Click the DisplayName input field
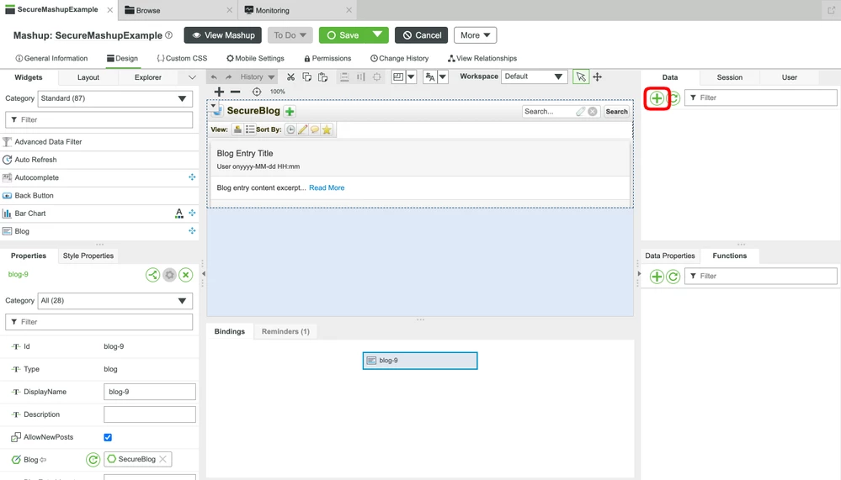 (x=150, y=392)
